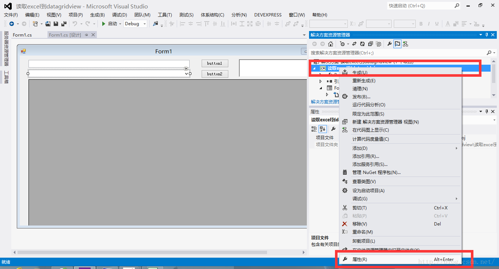499x269 pixels.
Task: Click the wrench properties icon in Solution Explorer
Action: click(x=389, y=44)
